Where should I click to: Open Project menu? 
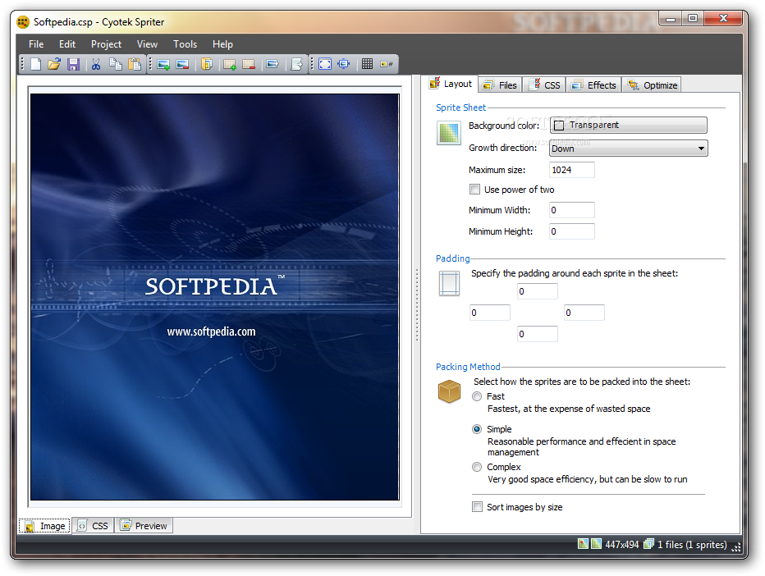pos(107,44)
